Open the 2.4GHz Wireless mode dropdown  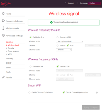69,41
